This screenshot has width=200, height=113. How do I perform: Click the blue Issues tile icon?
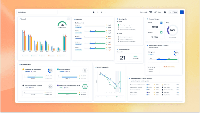coord(161,23)
